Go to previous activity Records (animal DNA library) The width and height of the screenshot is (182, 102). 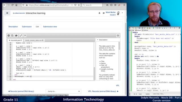click(x=21, y=91)
